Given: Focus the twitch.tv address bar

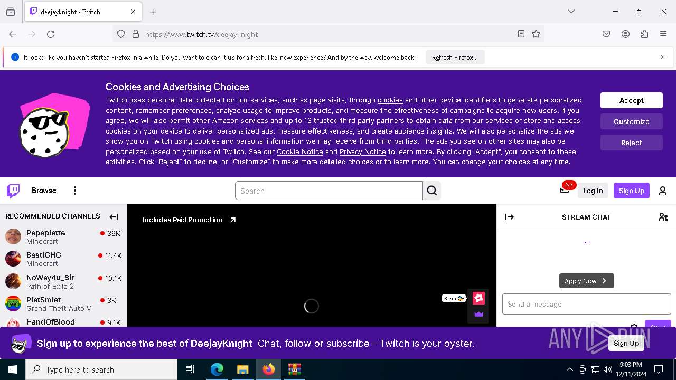Looking at the screenshot, I should click(x=327, y=34).
